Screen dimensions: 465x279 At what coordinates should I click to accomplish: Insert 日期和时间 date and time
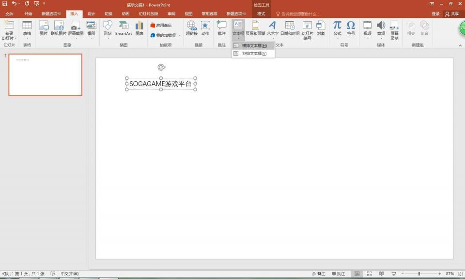coord(290,28)
